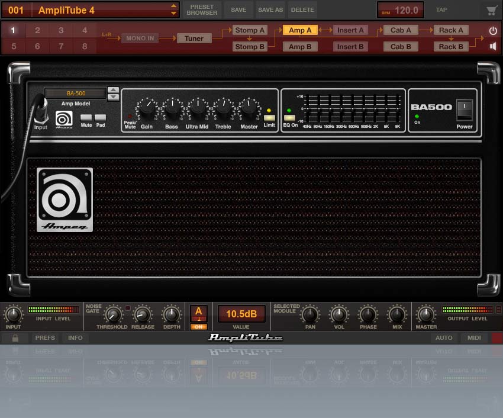Select the Cab B module

point(401,47)
